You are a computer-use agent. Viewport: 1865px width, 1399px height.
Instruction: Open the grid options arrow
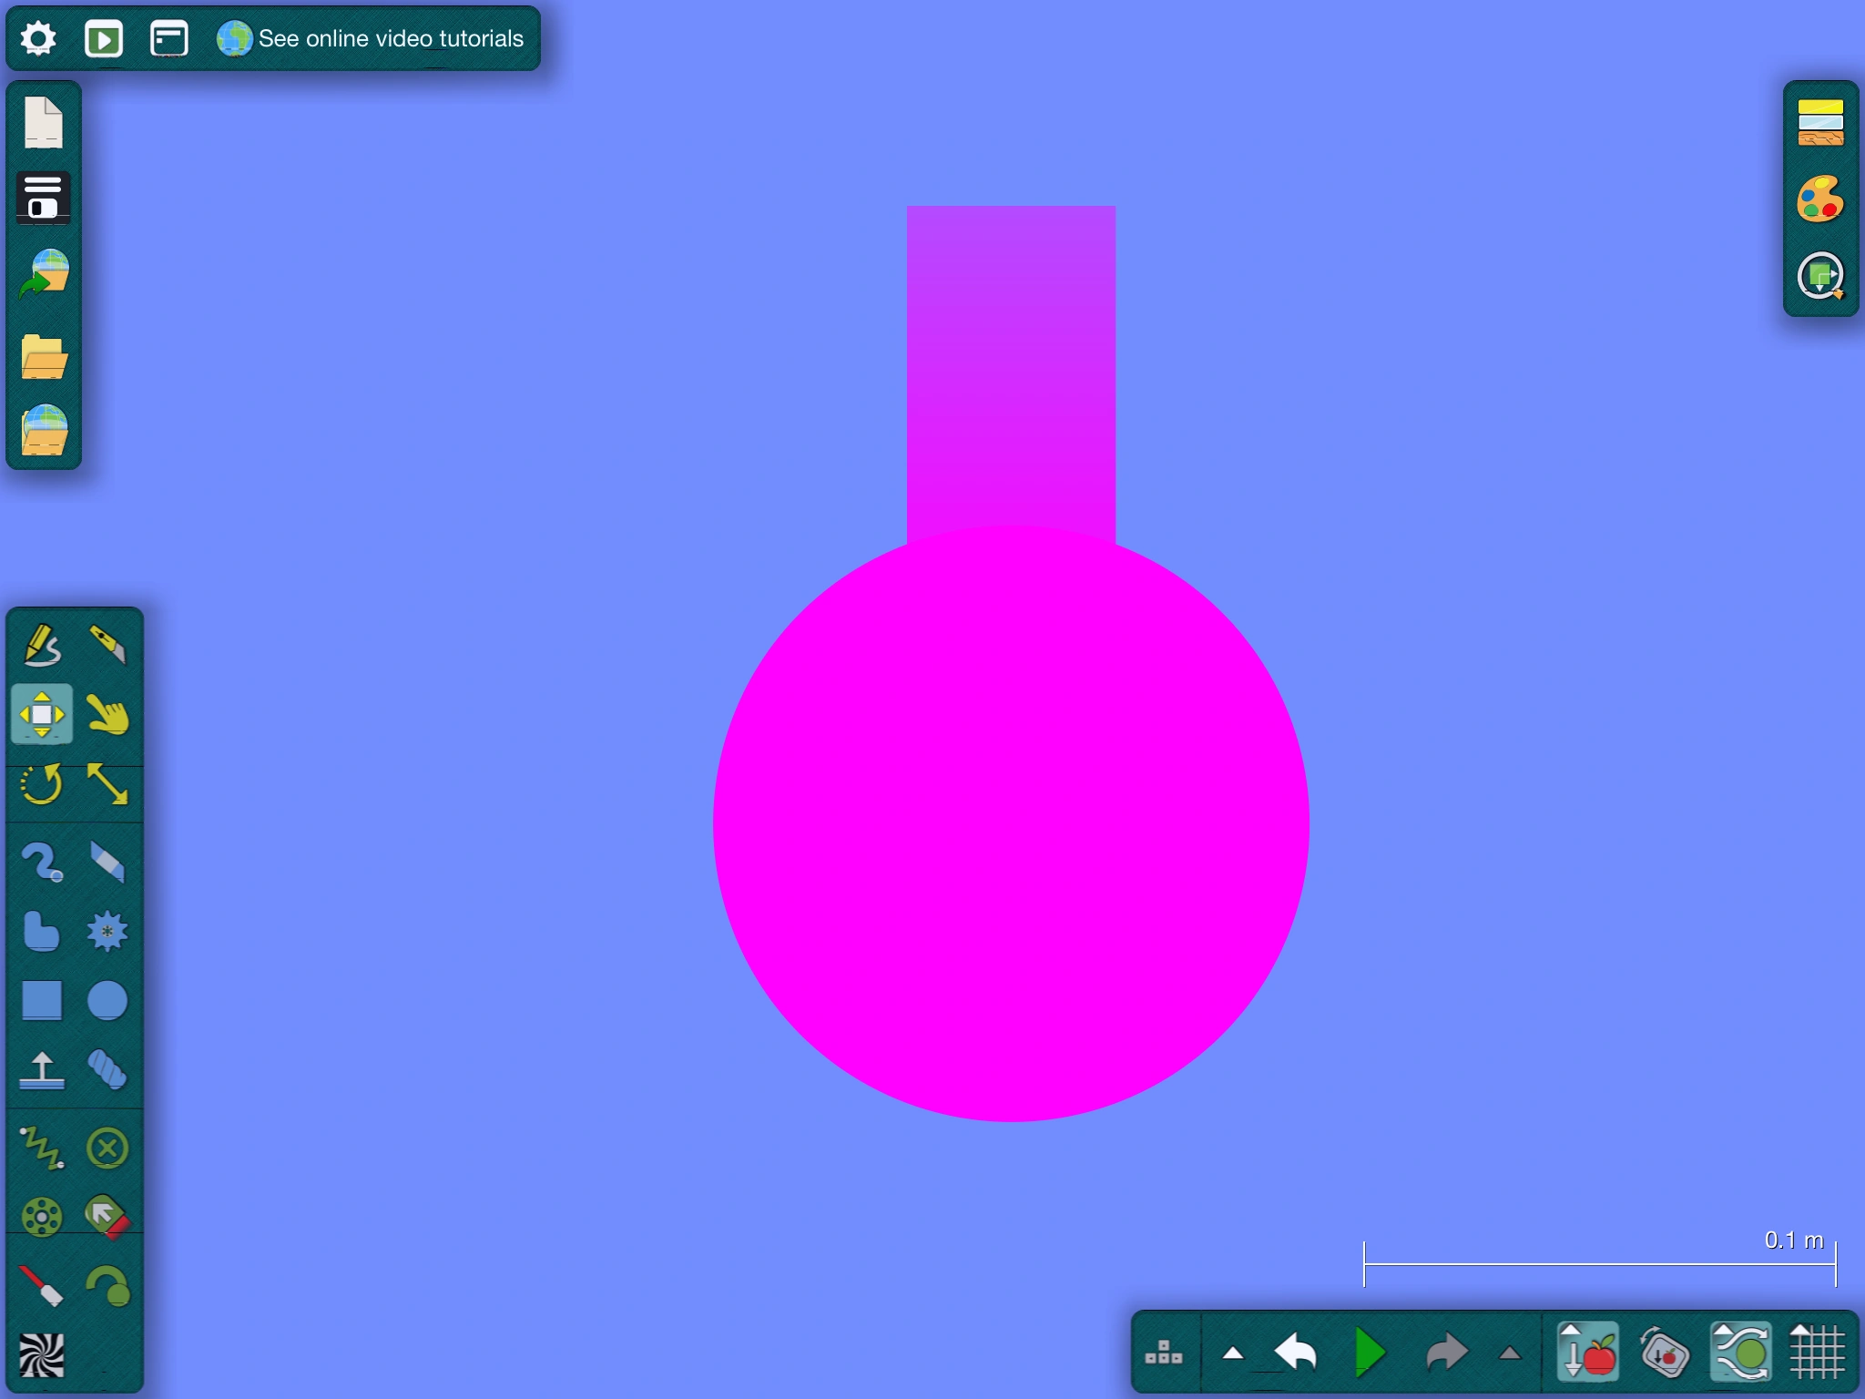click(x=1801, y=1329)
